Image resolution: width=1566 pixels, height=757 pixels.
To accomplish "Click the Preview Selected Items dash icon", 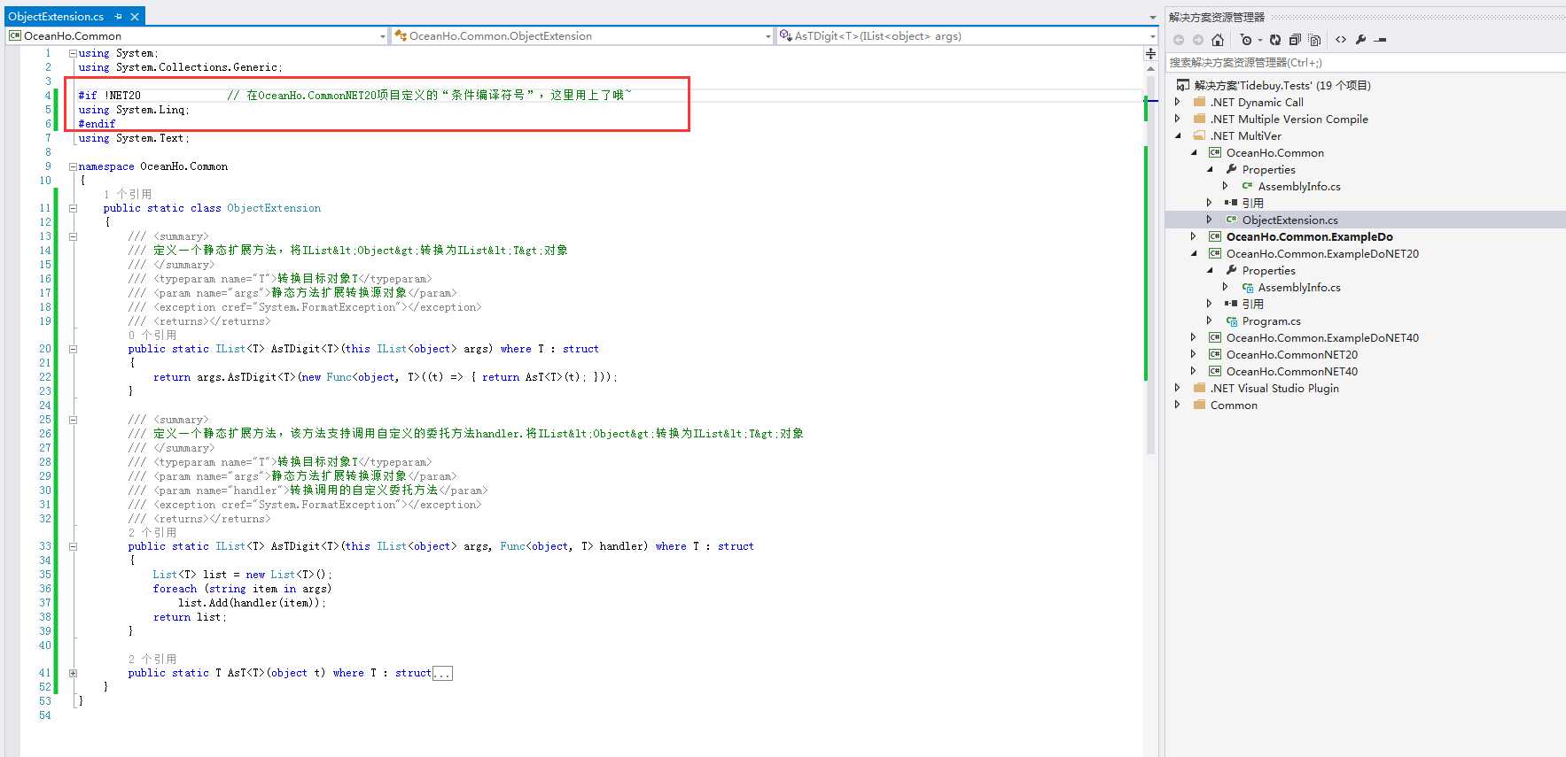I will tap(1380, 40).
